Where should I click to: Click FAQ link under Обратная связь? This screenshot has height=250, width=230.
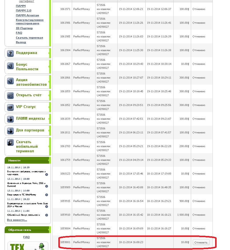click(x=27, y=237)
